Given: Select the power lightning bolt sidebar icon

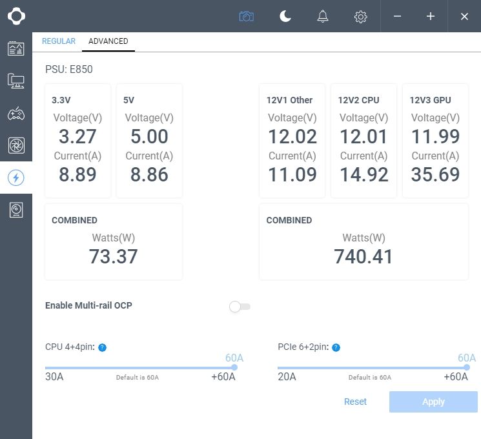Looking at the screenshot, I should (x=16, y=178).
